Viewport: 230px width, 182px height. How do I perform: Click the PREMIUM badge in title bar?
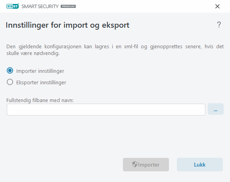68,6
